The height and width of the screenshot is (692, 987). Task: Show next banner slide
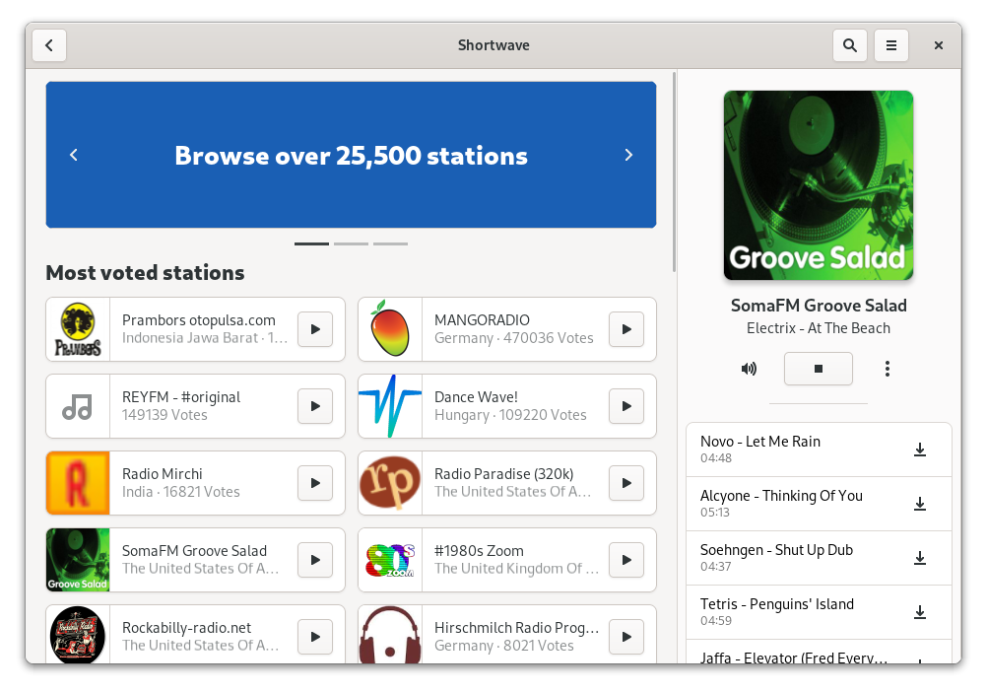click(628, 155)
